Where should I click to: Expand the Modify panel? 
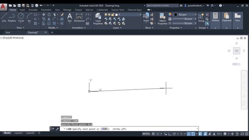click(x=53, y=28)
